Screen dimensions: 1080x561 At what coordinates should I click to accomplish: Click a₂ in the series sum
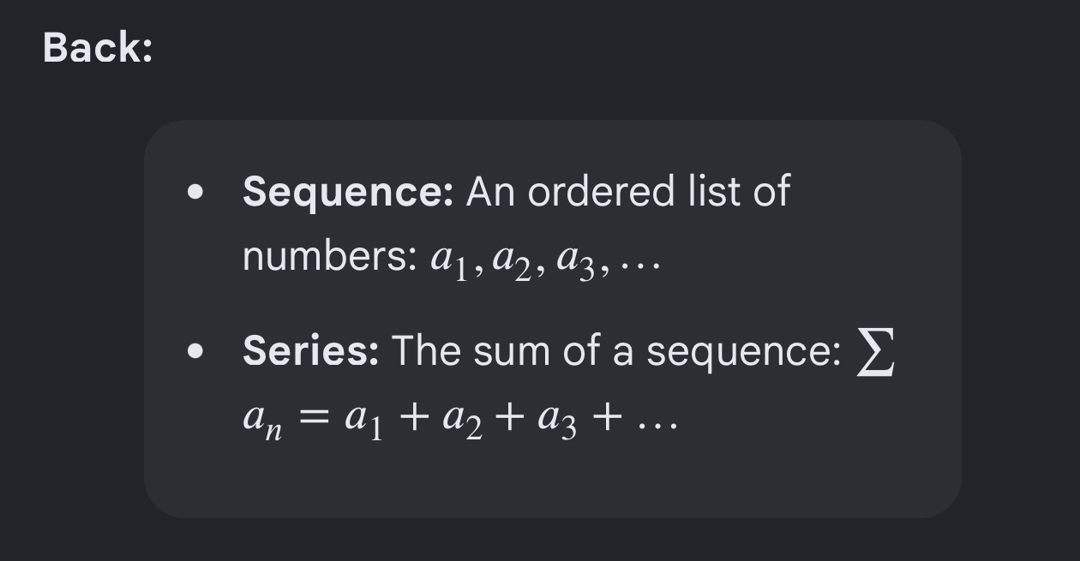tap(464, 421)
